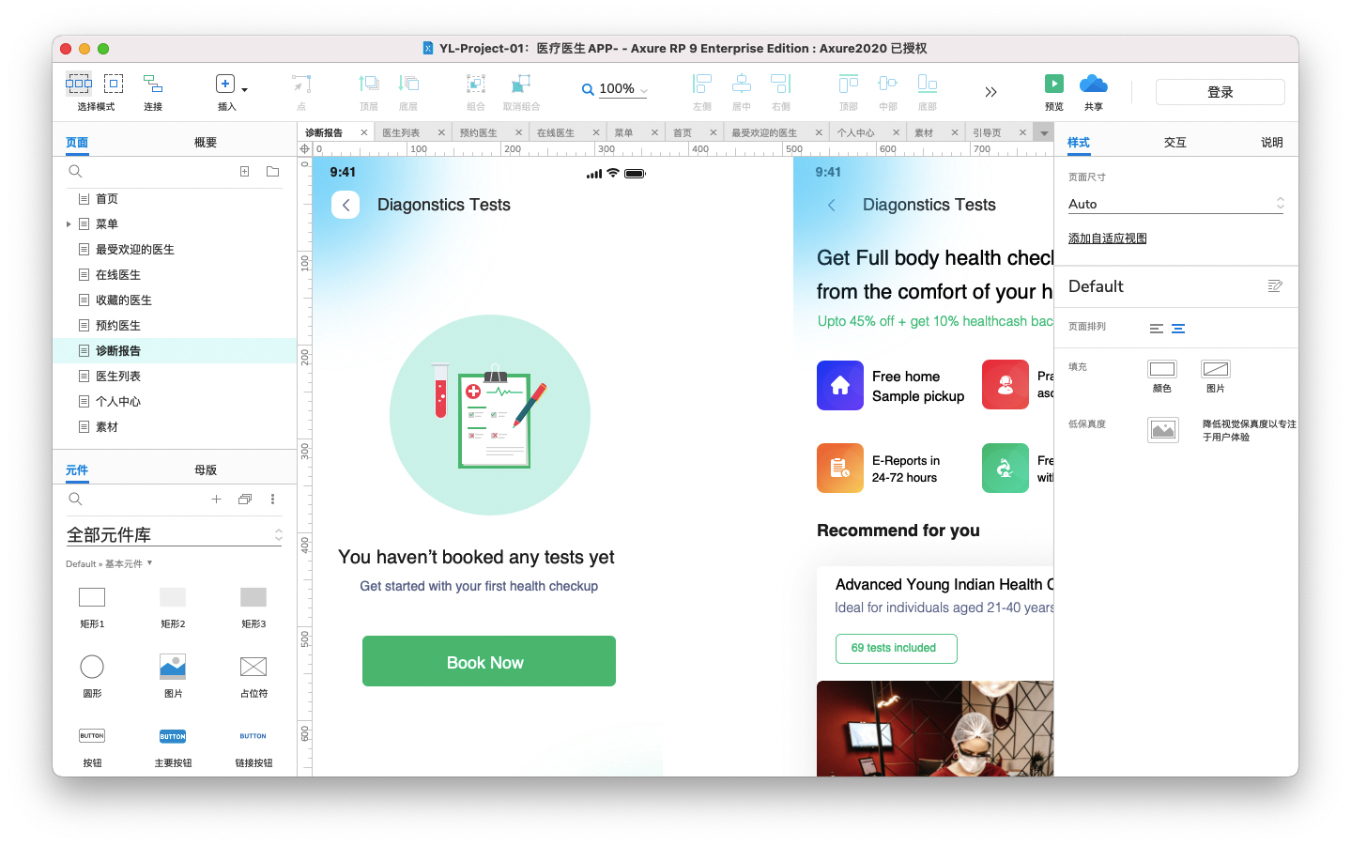Viewport: 1351px width, 846px height.
Task: Group widgets with 组合
Action: tap(476, 84)
